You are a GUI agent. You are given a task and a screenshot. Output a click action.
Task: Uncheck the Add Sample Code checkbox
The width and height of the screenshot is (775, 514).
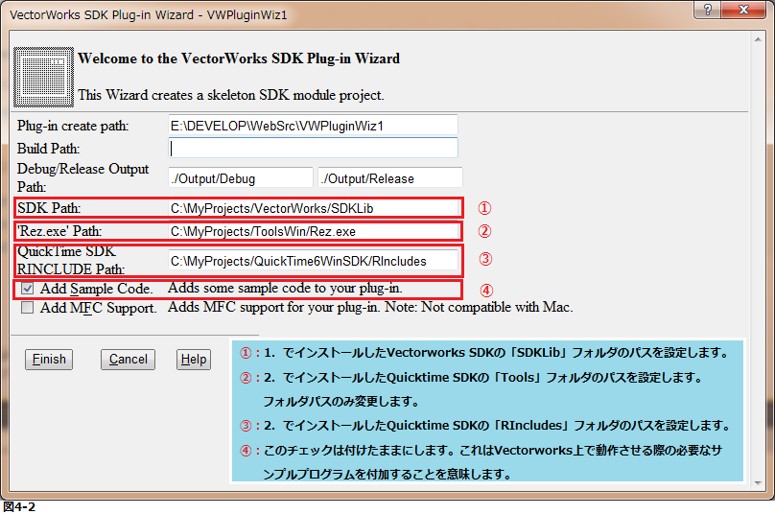pyautogui.click(x=28, y=289)
